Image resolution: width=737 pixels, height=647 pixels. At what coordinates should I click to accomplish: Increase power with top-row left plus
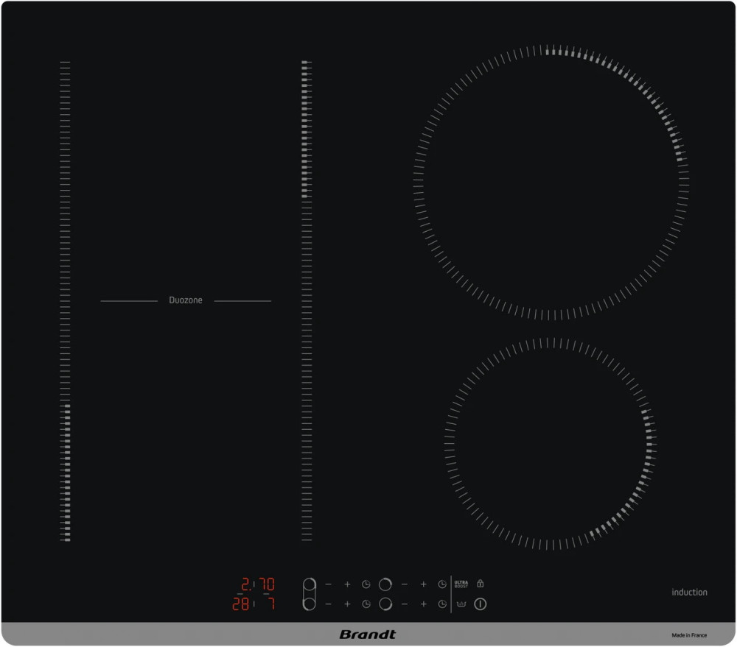347,584
